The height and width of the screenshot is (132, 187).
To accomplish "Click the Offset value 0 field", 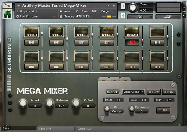I will (x=88, y=106).
